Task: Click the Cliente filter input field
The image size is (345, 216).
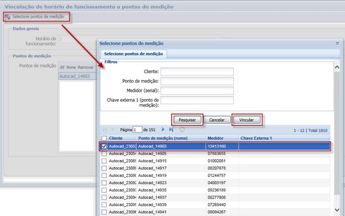Action: [197, 72]
